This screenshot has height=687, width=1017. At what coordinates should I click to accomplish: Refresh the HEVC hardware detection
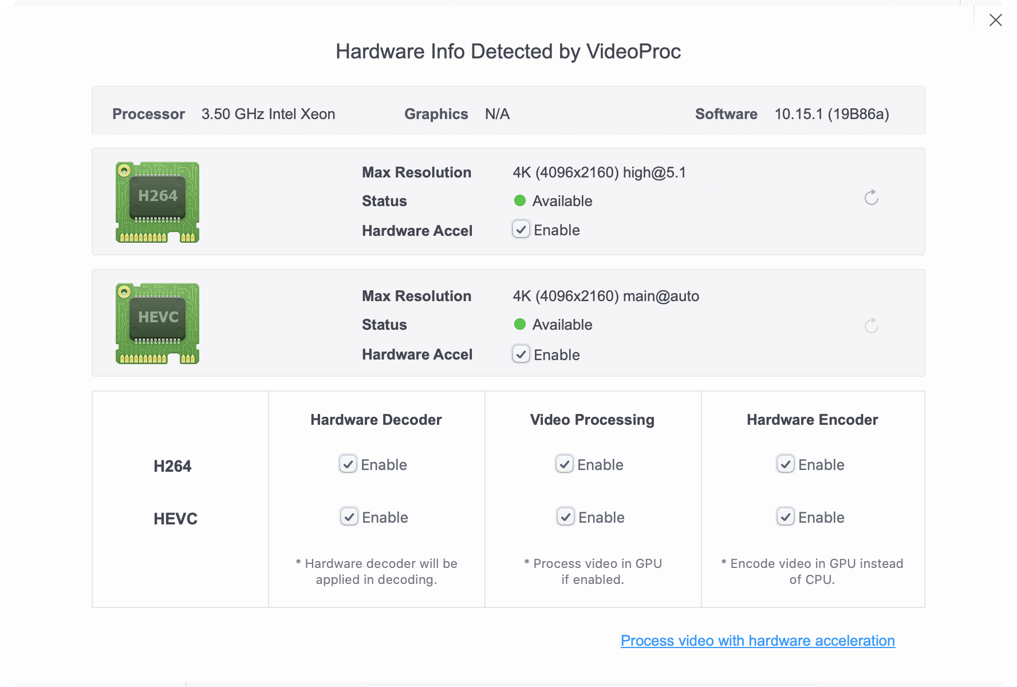click(871, 326)
